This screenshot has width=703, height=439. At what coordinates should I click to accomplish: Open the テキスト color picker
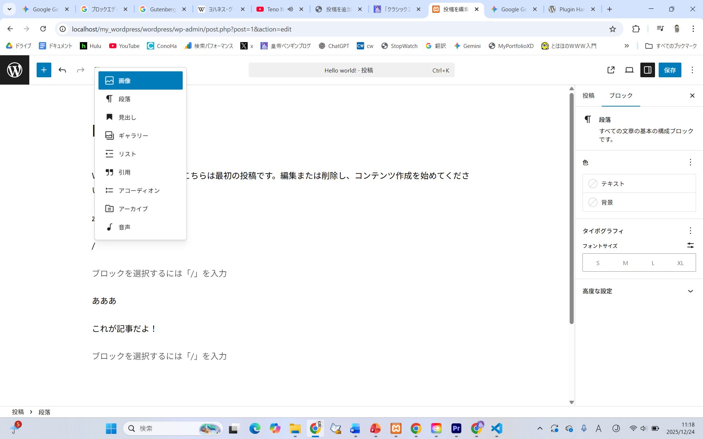click(639, 184)
